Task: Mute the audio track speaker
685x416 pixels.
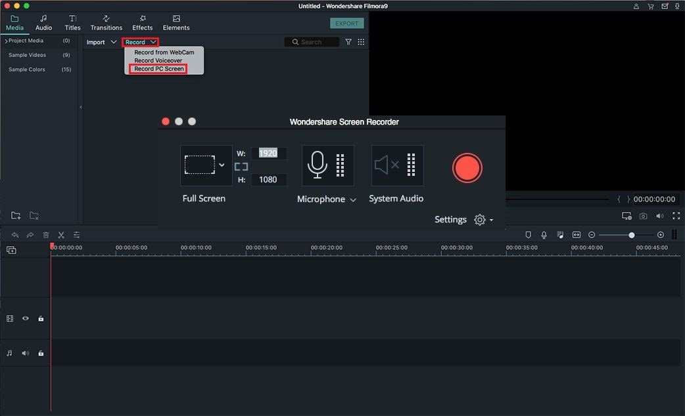Action: pyautogui.click(x=26, y=353)
